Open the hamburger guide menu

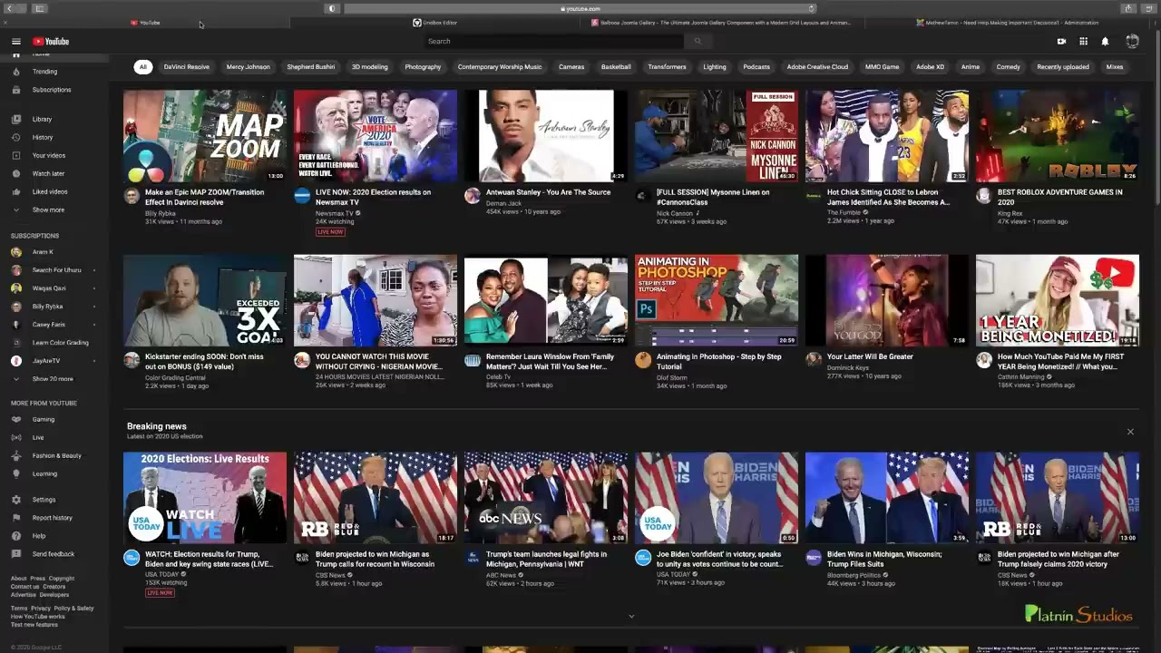pyautogui.click(x=15, y=42)
